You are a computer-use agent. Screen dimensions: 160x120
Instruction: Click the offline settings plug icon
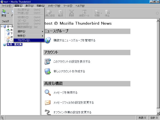(48, 112)
